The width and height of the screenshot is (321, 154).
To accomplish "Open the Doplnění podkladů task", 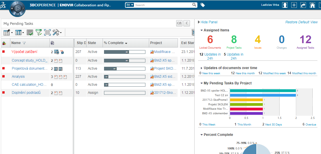I will [26, 93].
